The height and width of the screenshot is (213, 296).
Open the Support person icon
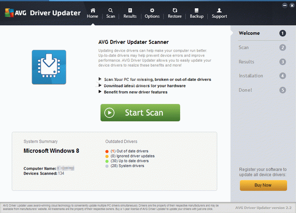[219, 10]
